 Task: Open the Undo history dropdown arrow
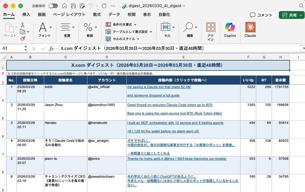pos(97,6)
